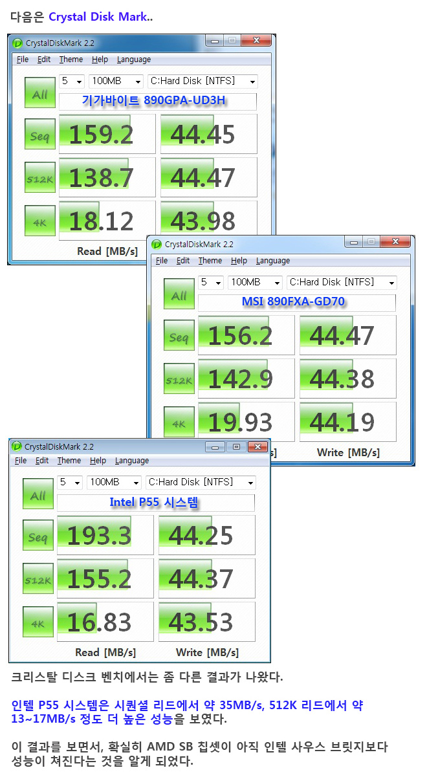
Task: Open Edit menu in Intel P55 window
Action: pyautogui.click(x=42, y=461)
